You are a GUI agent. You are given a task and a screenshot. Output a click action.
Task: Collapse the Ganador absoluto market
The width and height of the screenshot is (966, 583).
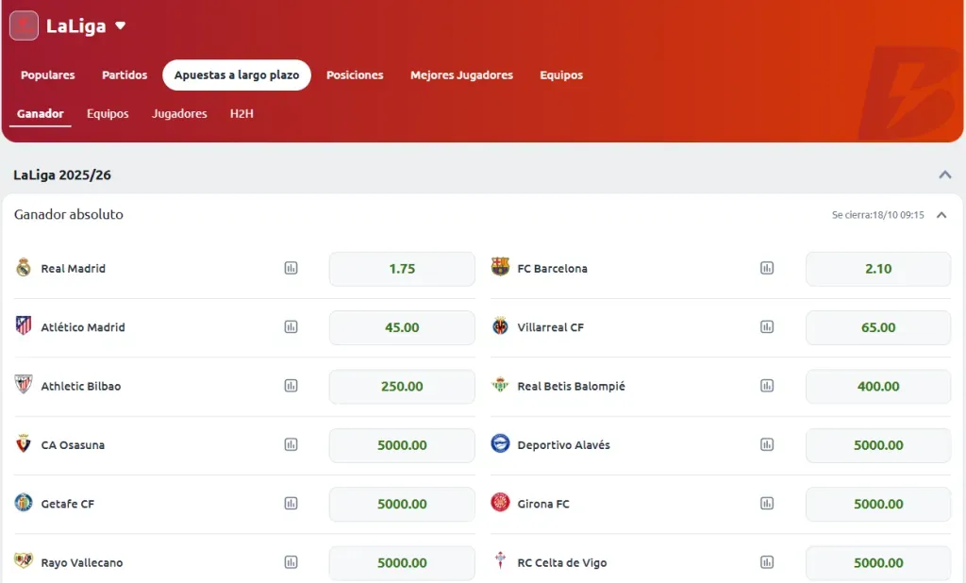click(x=941, y=214)
